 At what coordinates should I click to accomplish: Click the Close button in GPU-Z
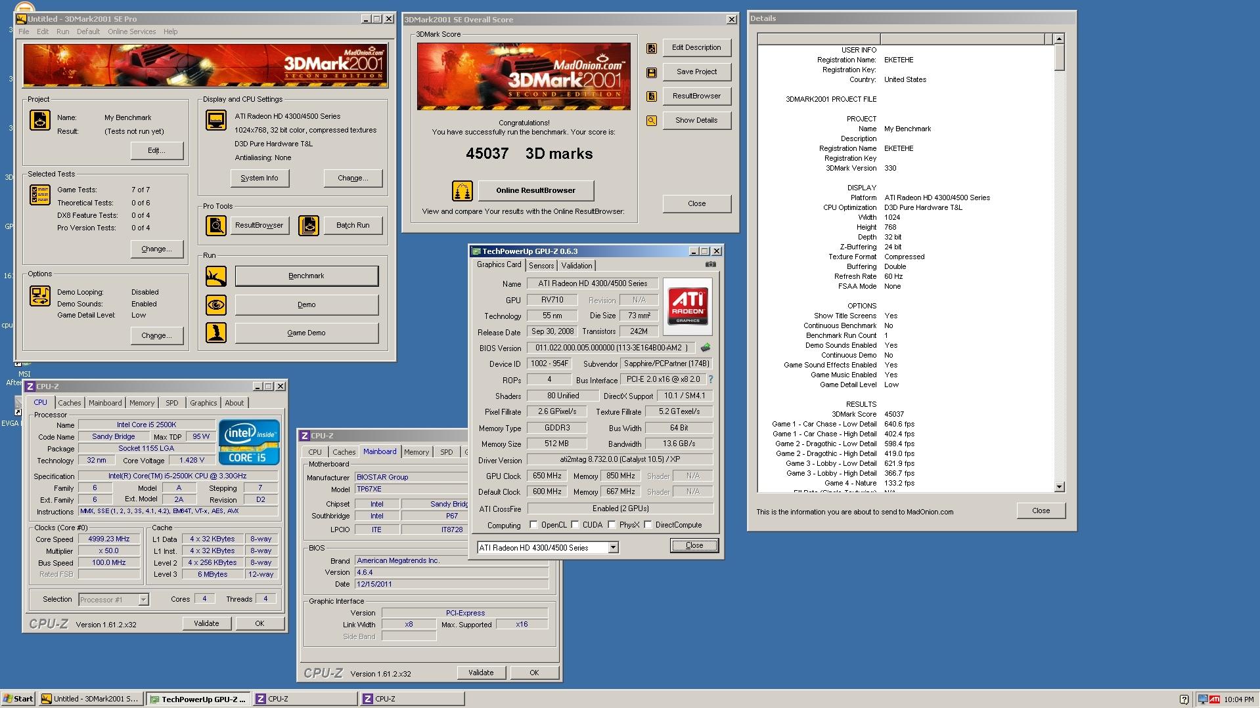pyautogui.click(x=694, y=545)
